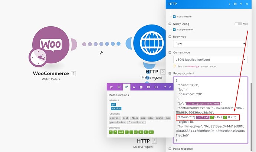Close the HTTP settings panel
Image resolution: width=256 pixels, height=152 pixels.
pyautogui.click(x=247, y=4)
